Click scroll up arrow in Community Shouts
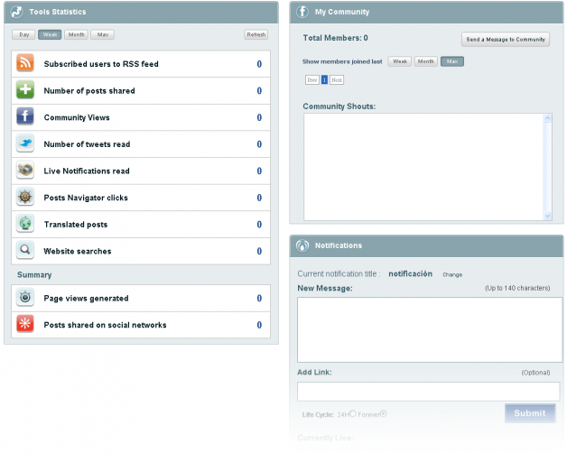This screenshot has width=567, height=462. (547, 118)
